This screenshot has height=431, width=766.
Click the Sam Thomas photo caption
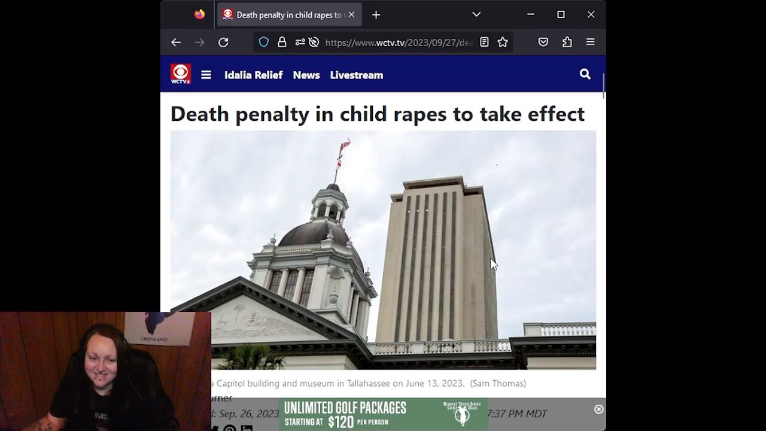tap(369, 383)
